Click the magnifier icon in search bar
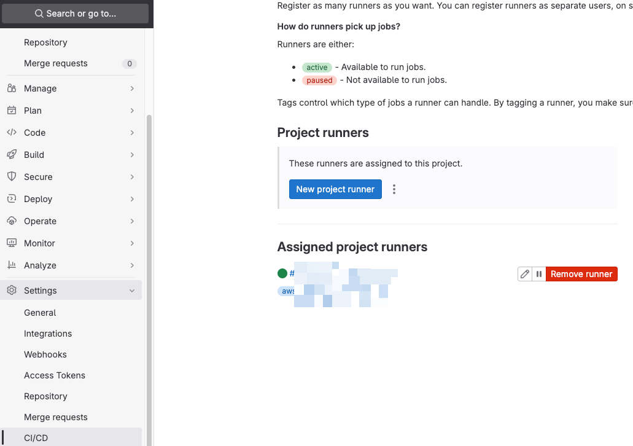 point(39,14)
